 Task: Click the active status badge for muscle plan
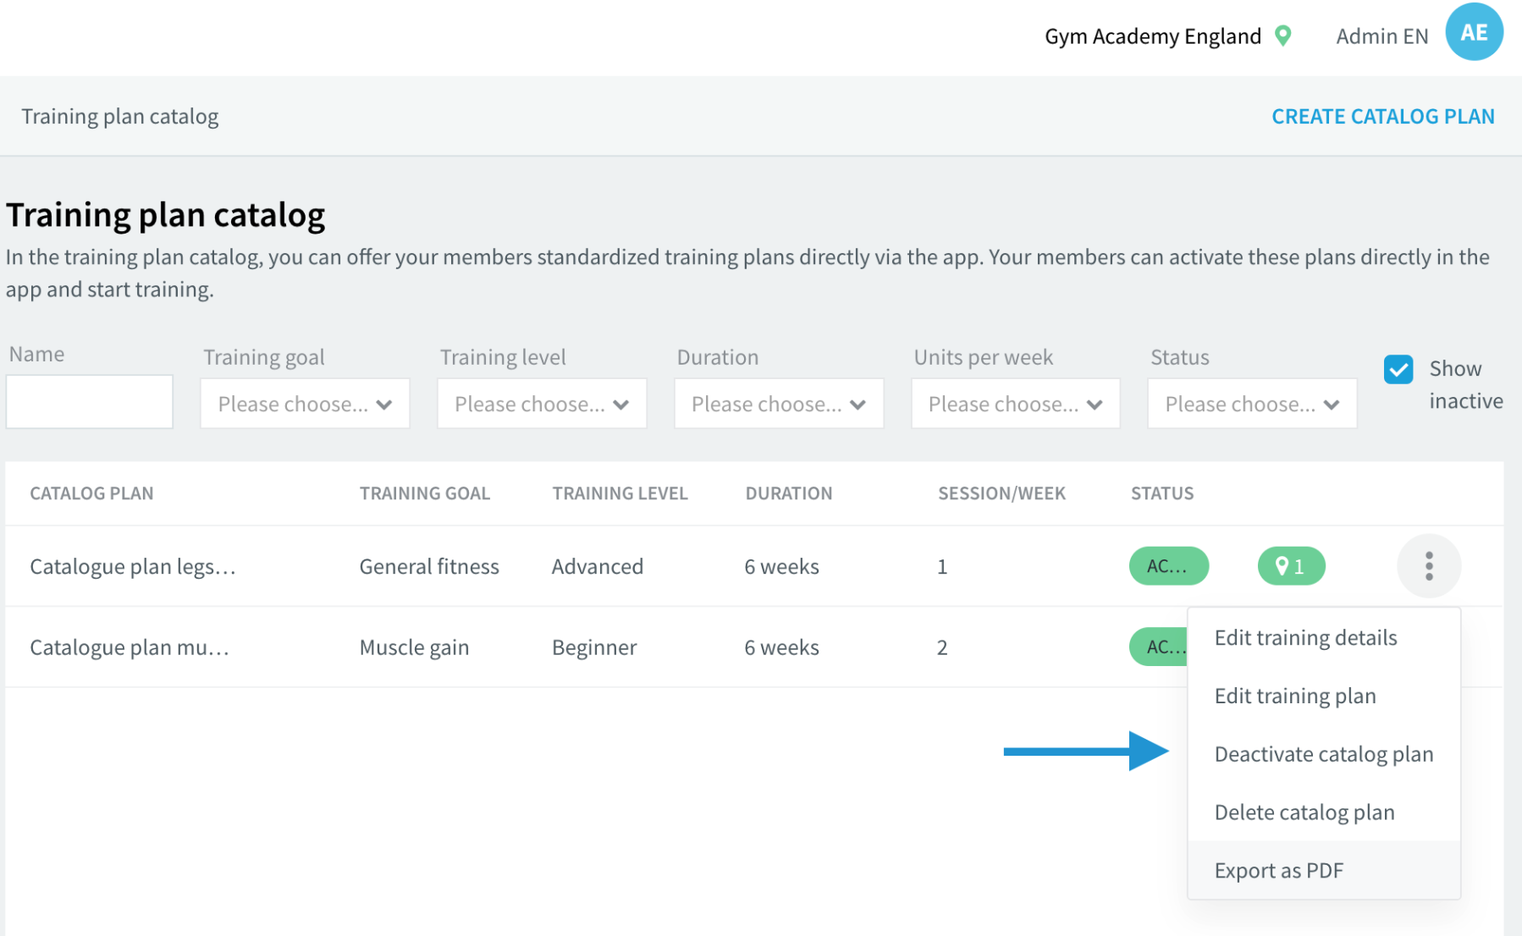[x=1159, y=647]
